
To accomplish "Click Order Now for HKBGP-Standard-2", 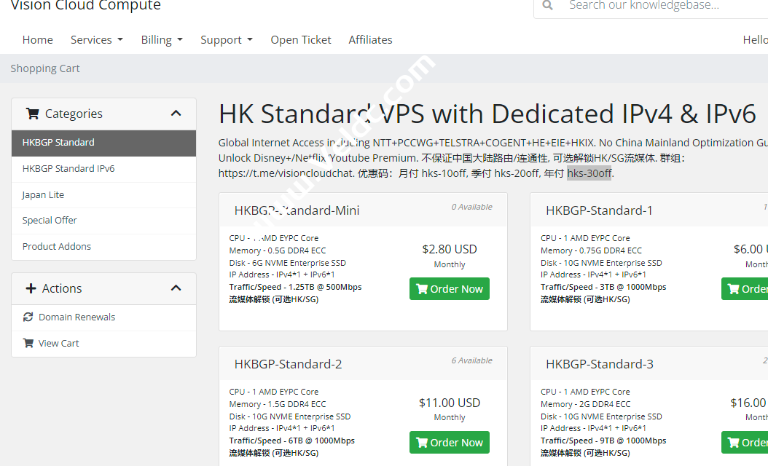I will (x=449, y=442).
